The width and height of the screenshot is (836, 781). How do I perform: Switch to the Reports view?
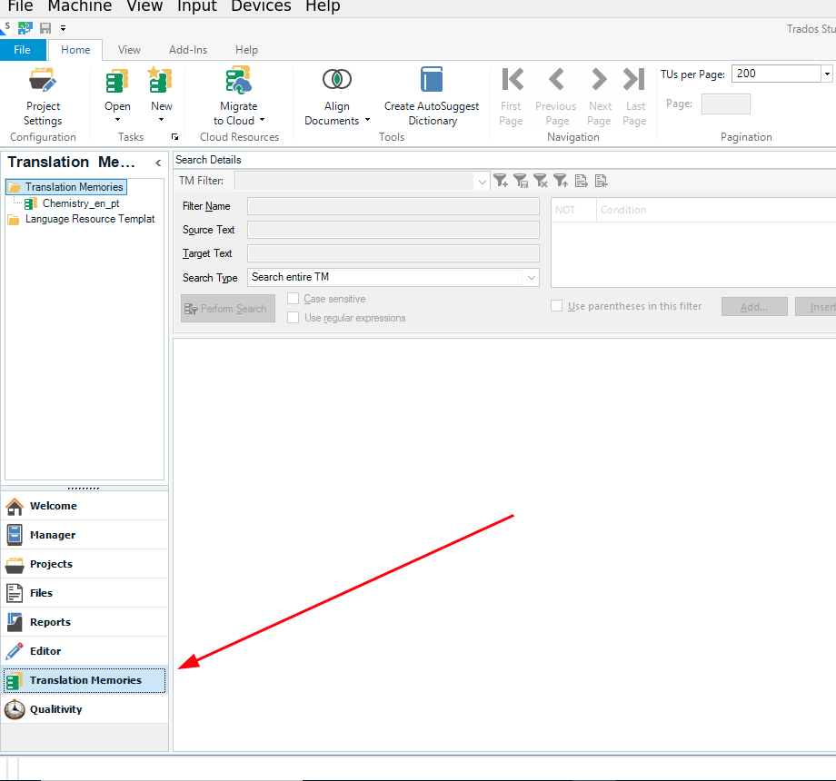pyautogui.click(x=85, y=622)
